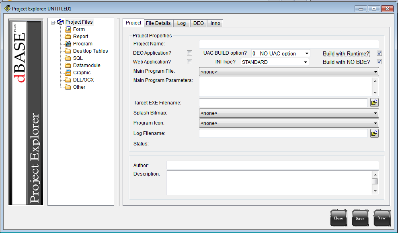This screenshot has width=398, height=233.
Task: Select the Desktop Tables tree item label
Action: point(90,51)
